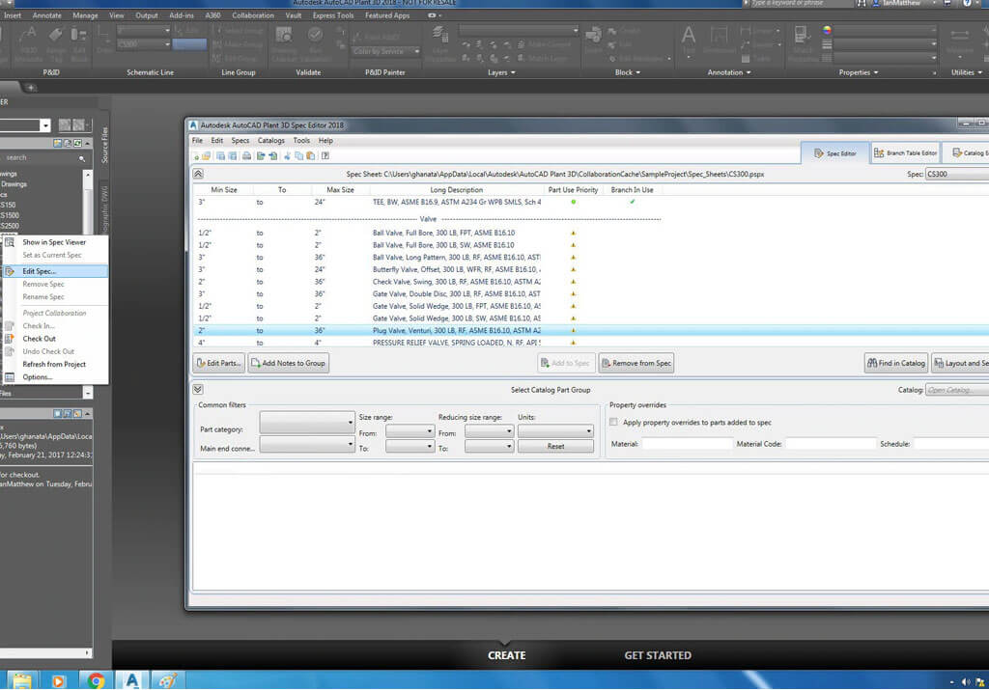Open Paint from the taskbar
This screenshot has height=690, width=989.
[x=168, y=680]
